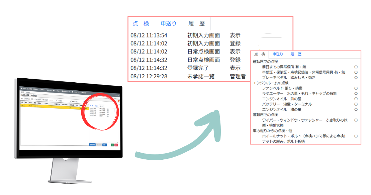Screen dimensions: 371x195
Task: Click the ログアウト link on the monitor screen
Action: click(x=117, y=95)
